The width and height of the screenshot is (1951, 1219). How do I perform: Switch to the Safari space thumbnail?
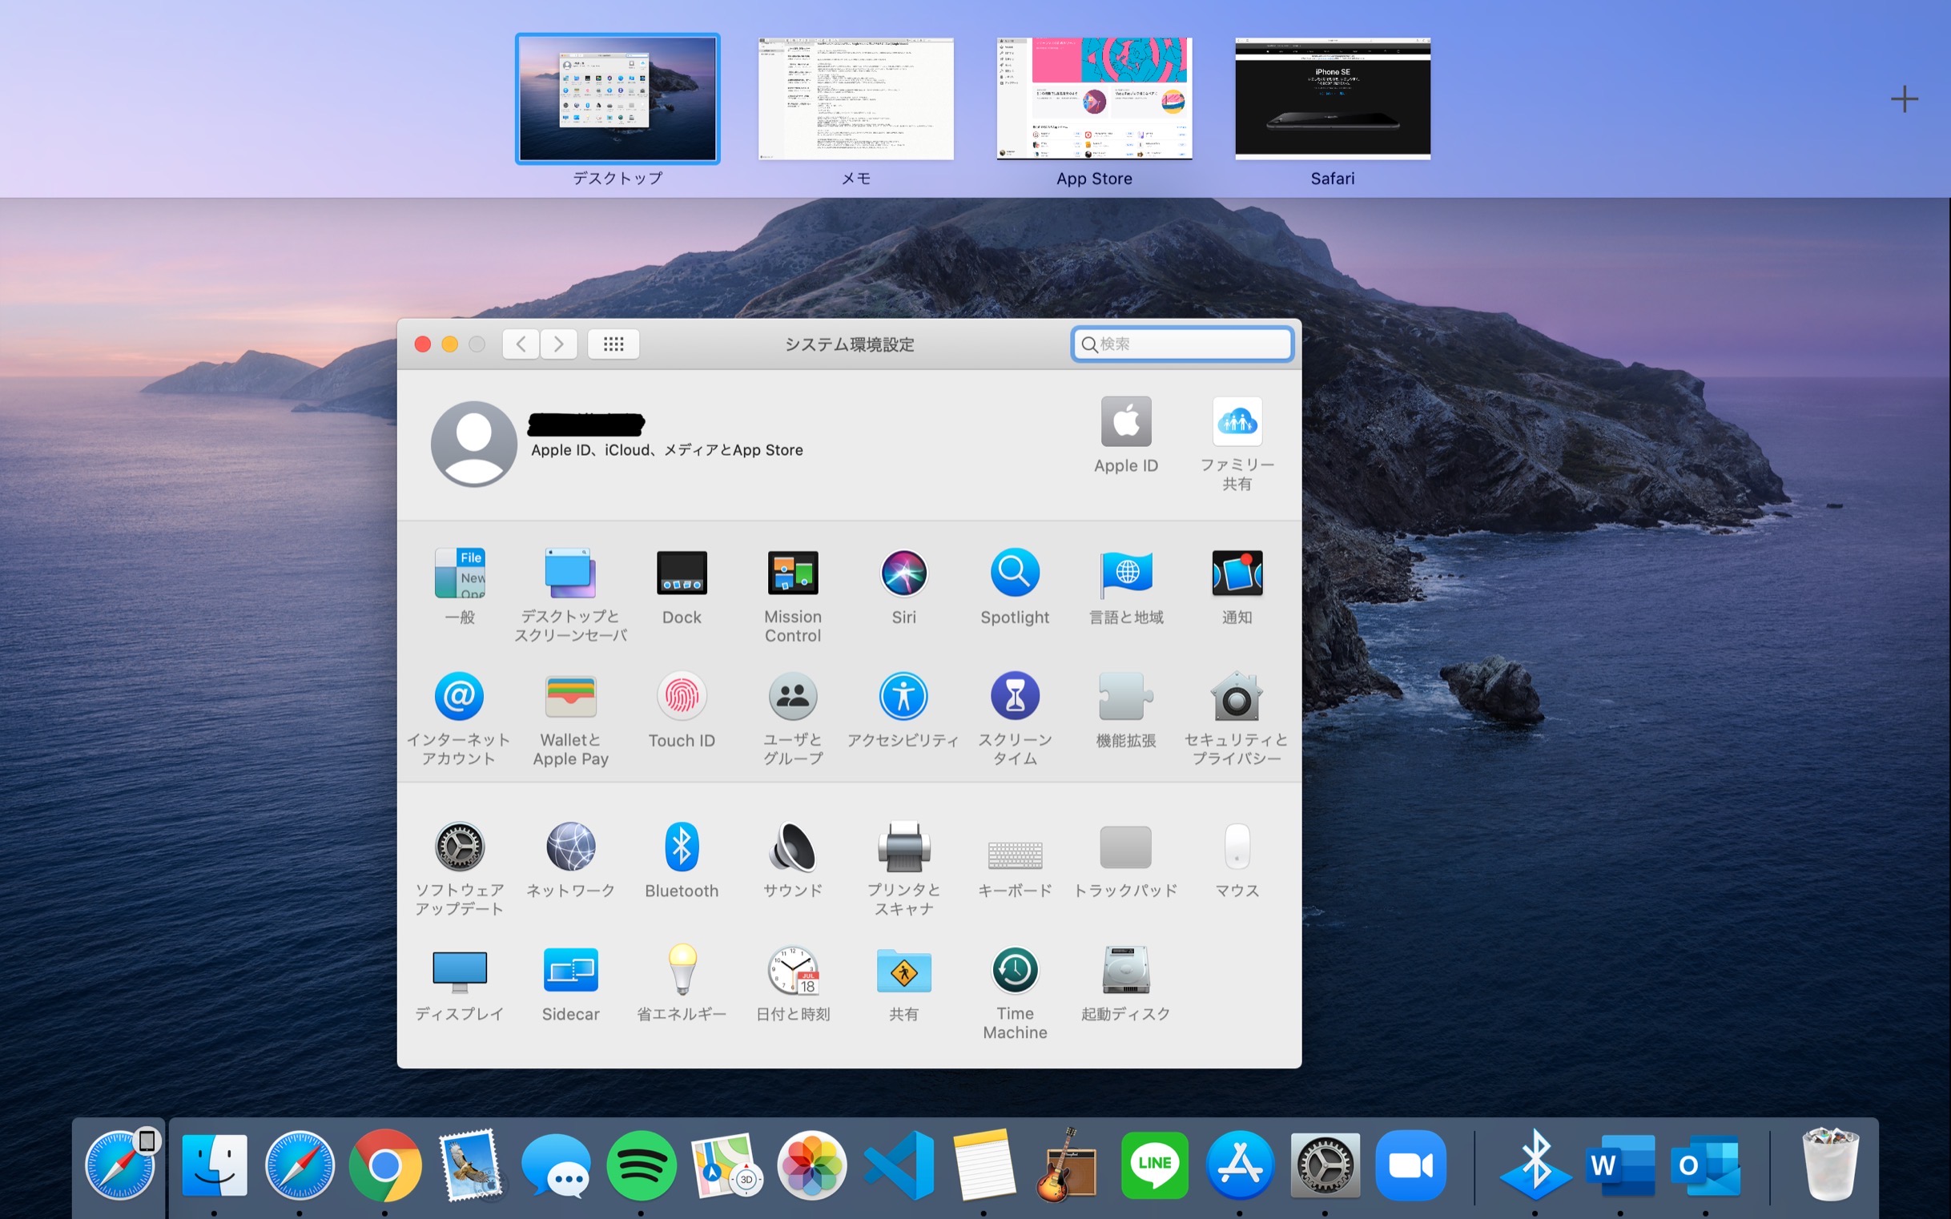[x=1333, y=99]
